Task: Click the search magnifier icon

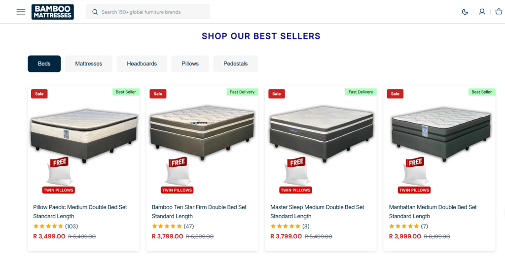Action: point(95,12)
